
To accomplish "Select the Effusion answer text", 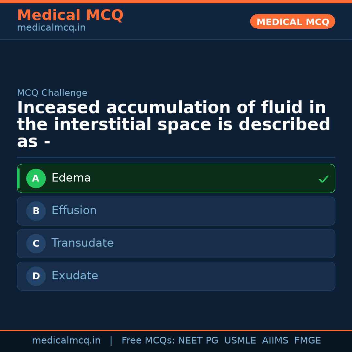I will coord(74,211).
